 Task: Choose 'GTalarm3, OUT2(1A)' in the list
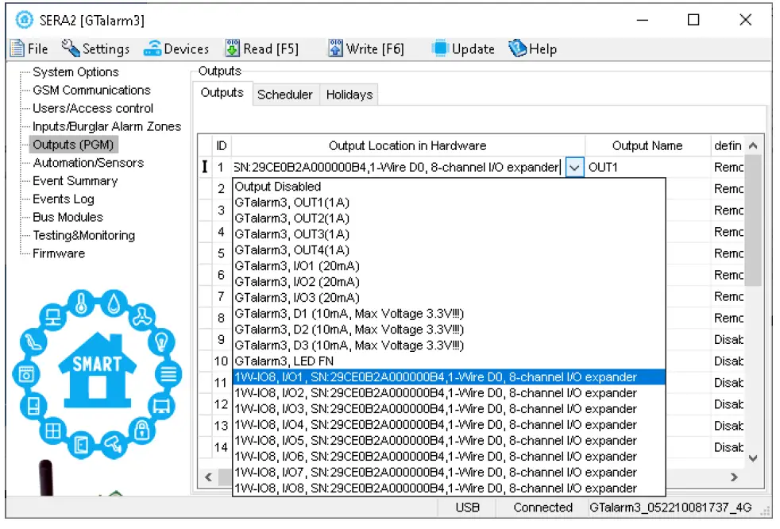[x=292, y=218]
